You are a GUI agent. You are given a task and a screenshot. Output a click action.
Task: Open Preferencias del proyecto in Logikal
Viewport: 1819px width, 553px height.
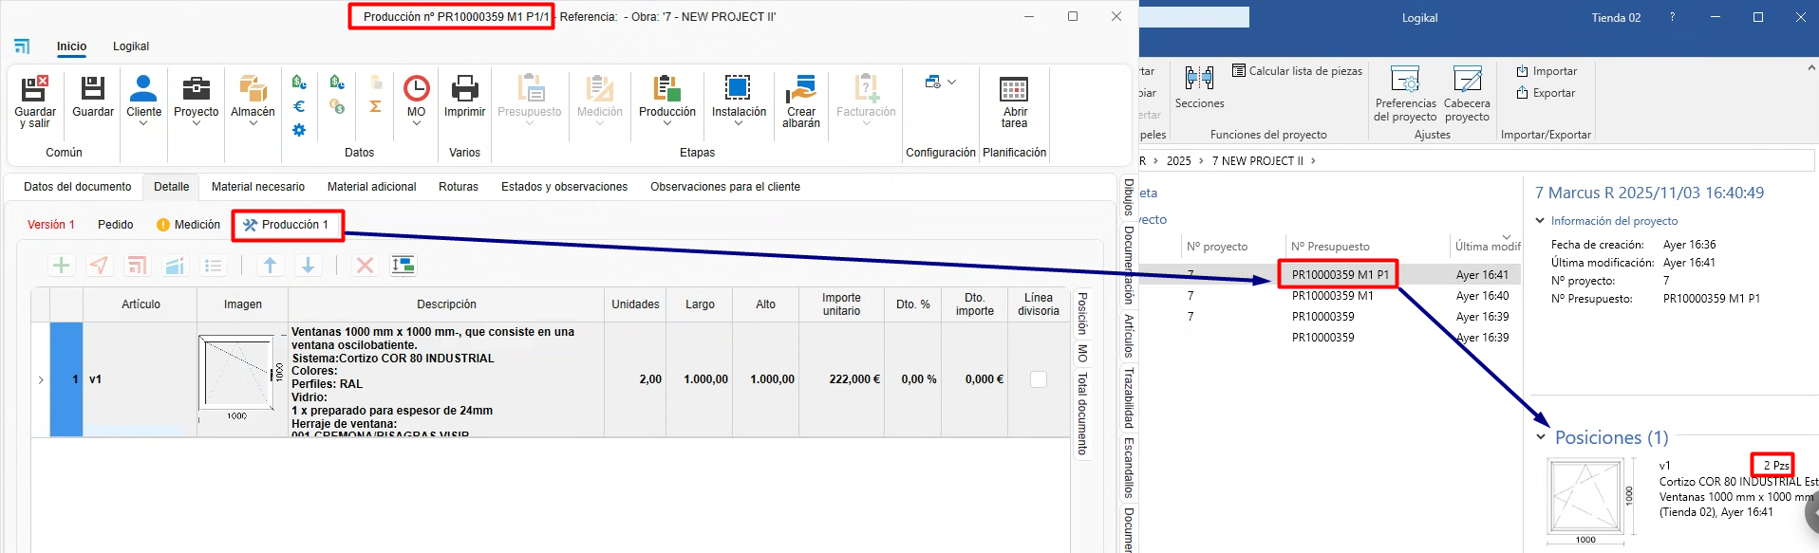(1404, 80)
